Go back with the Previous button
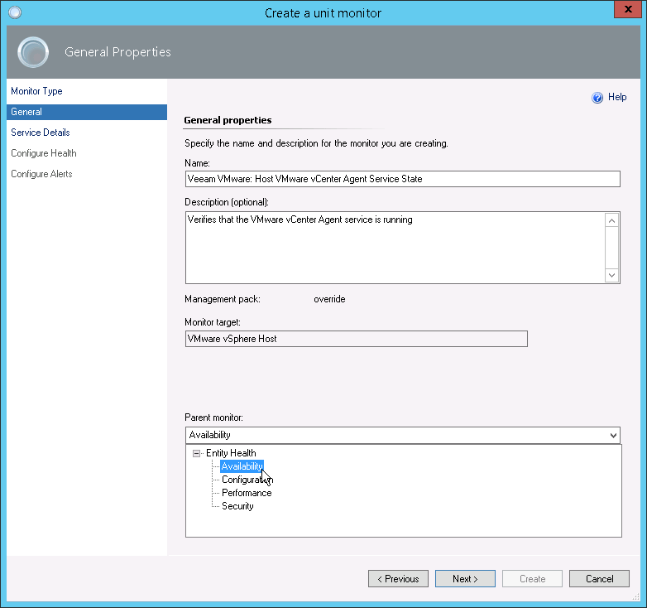 [x=398, y=579]
